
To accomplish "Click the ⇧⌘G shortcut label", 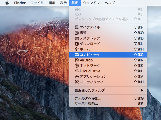I will click(139, 98).
